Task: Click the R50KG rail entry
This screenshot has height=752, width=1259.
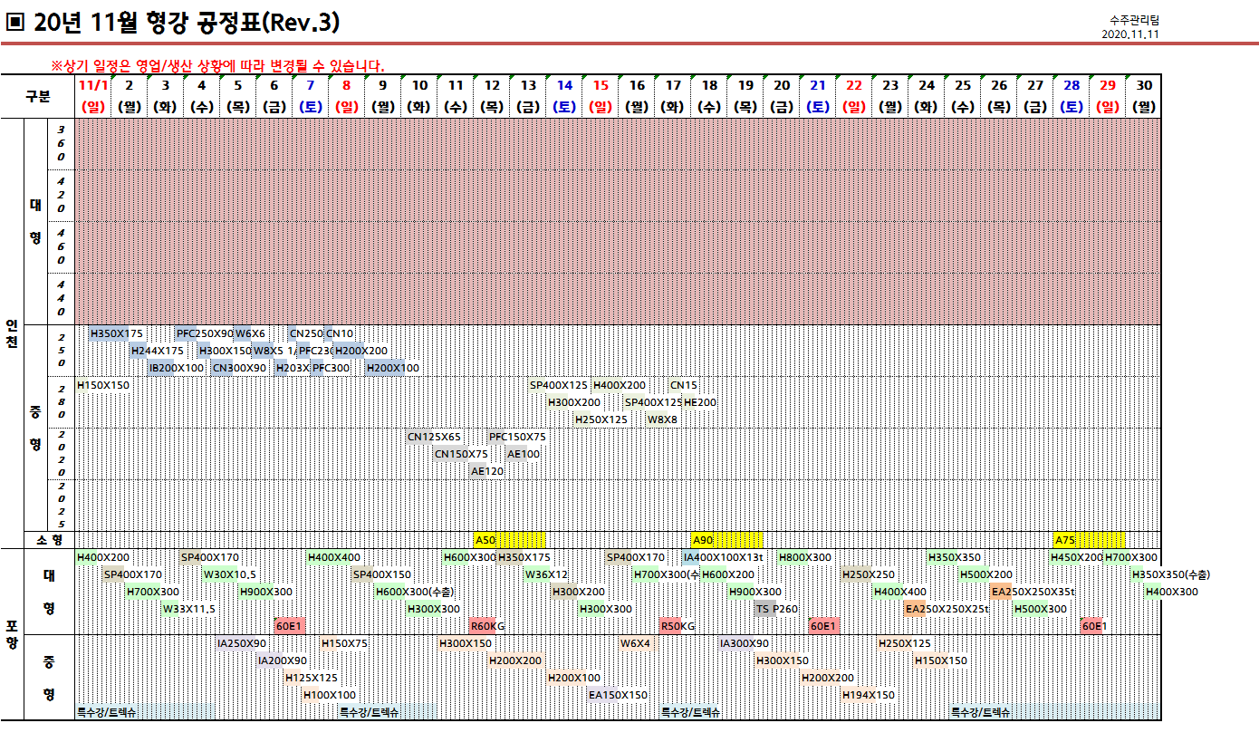Action: [x=678, y=626]
